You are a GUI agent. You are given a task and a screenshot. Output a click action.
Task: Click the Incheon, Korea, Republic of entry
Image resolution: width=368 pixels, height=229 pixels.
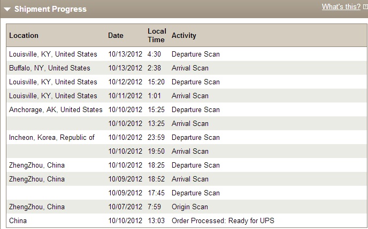(x=52, y=137)
